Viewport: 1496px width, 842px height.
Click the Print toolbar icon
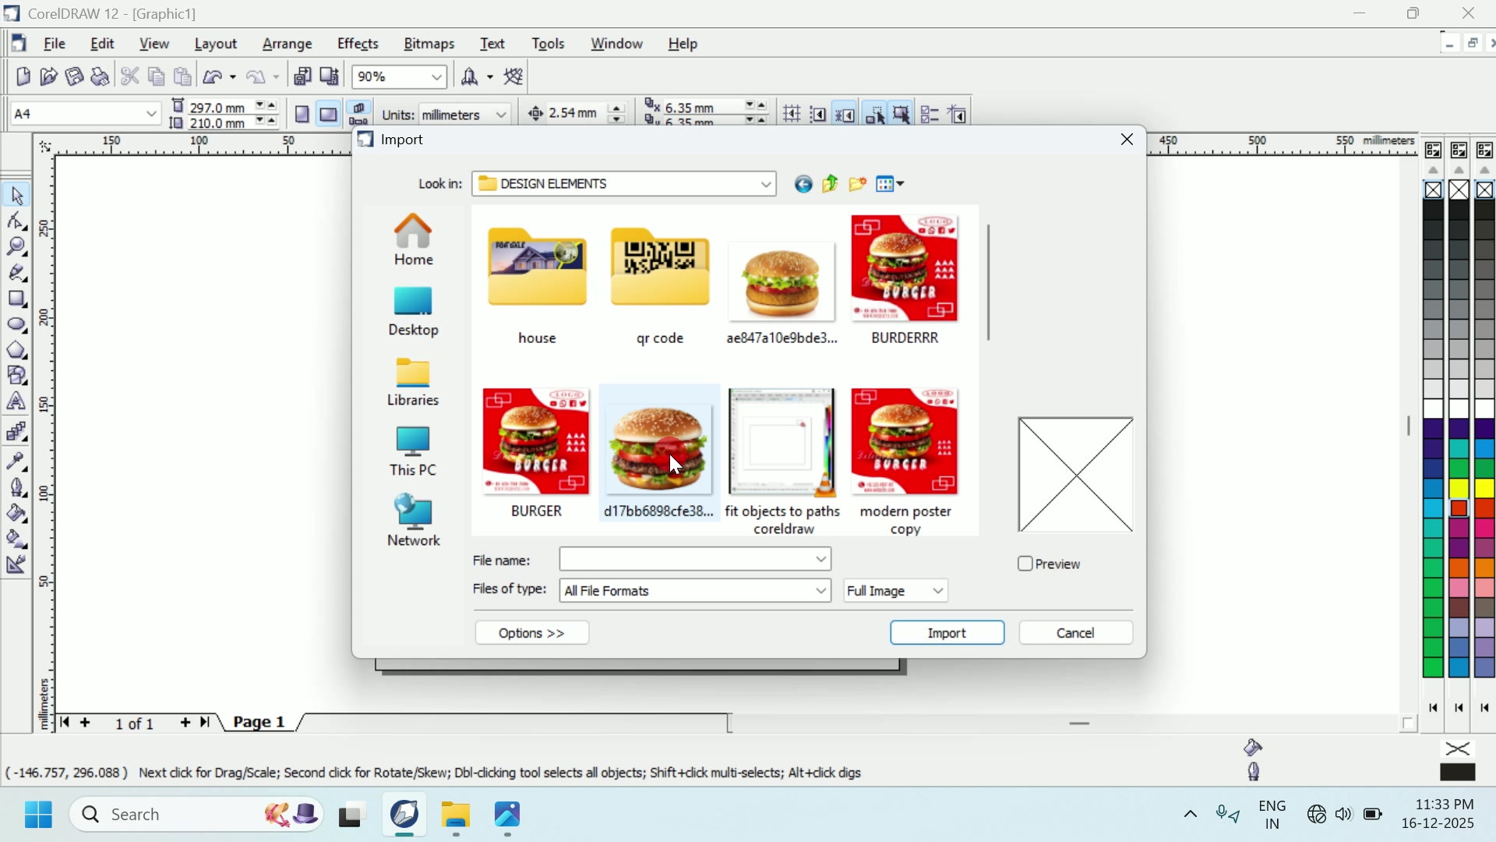(101, 76)
